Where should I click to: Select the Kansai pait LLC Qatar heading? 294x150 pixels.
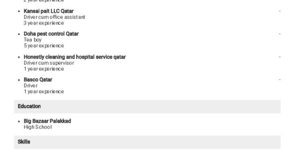tap(49, 11)
